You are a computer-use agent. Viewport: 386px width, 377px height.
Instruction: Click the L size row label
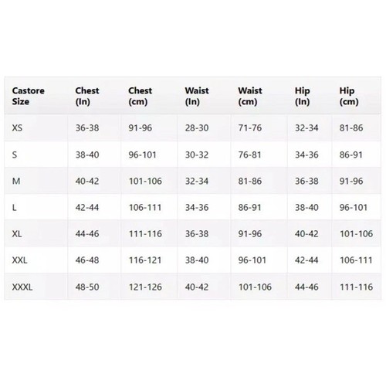[15, 207]
